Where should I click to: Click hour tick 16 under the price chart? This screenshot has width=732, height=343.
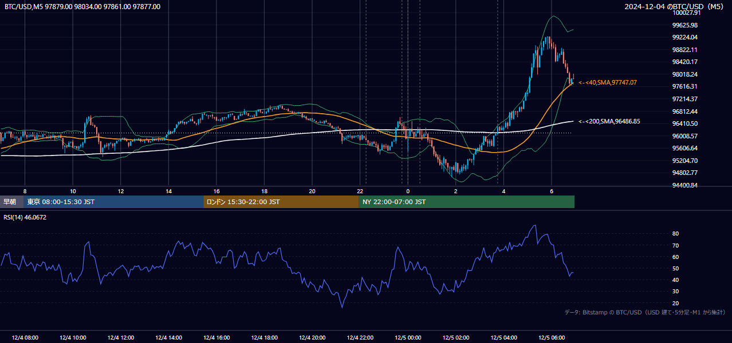tap(217, 191)
